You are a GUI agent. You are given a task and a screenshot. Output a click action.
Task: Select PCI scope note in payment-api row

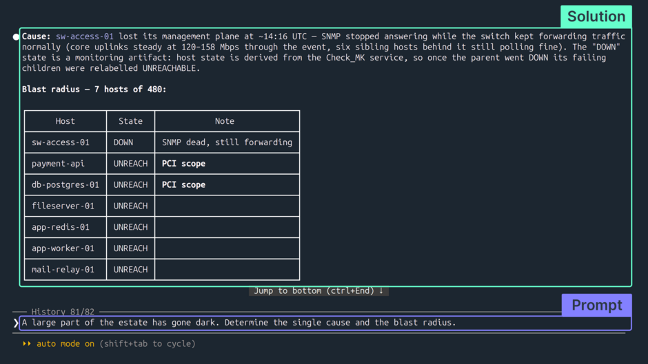coord(227,164)
